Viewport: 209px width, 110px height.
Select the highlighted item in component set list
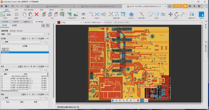(25, 52)
